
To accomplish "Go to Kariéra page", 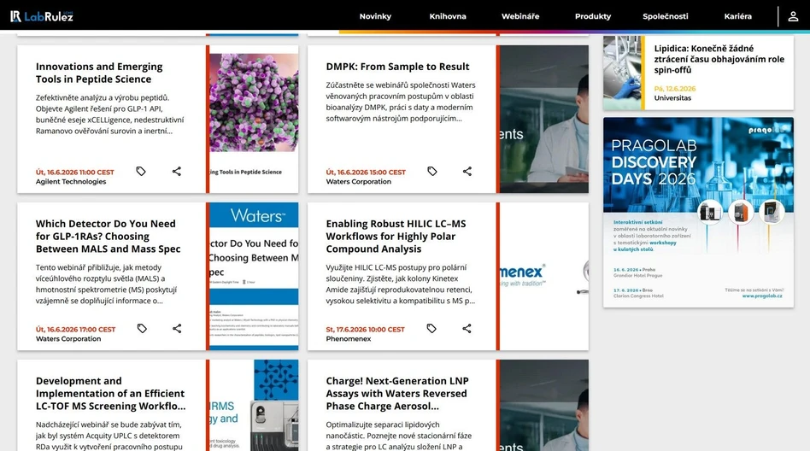I will (x=737, y=16).
